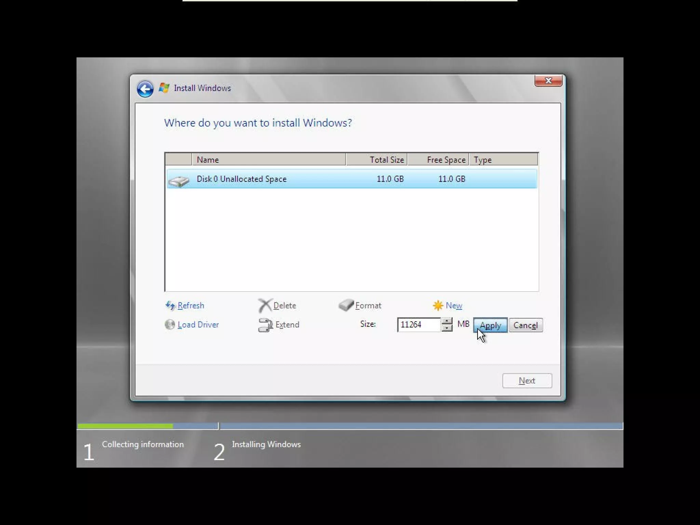700x525 pixels.
Task: Click the Next button
Action: (x=527, y=380)
